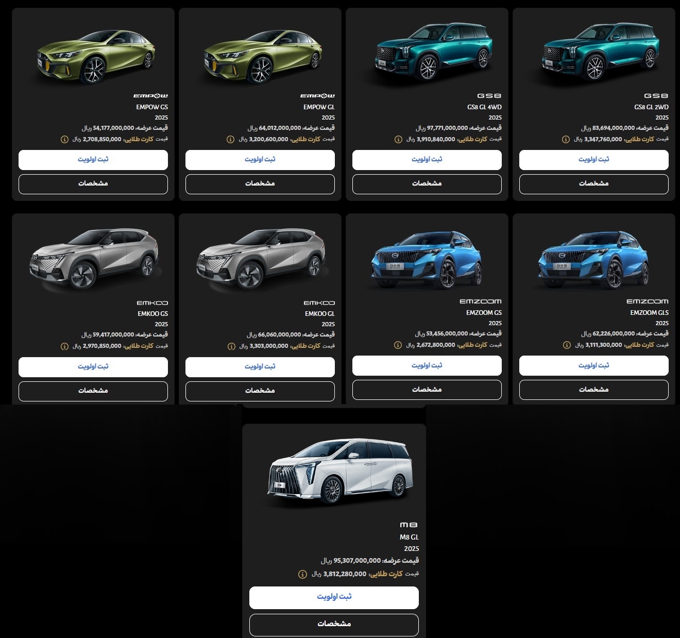
Task: Select the "GS8 GL 4WD" model name
Action: pos(484,107)
